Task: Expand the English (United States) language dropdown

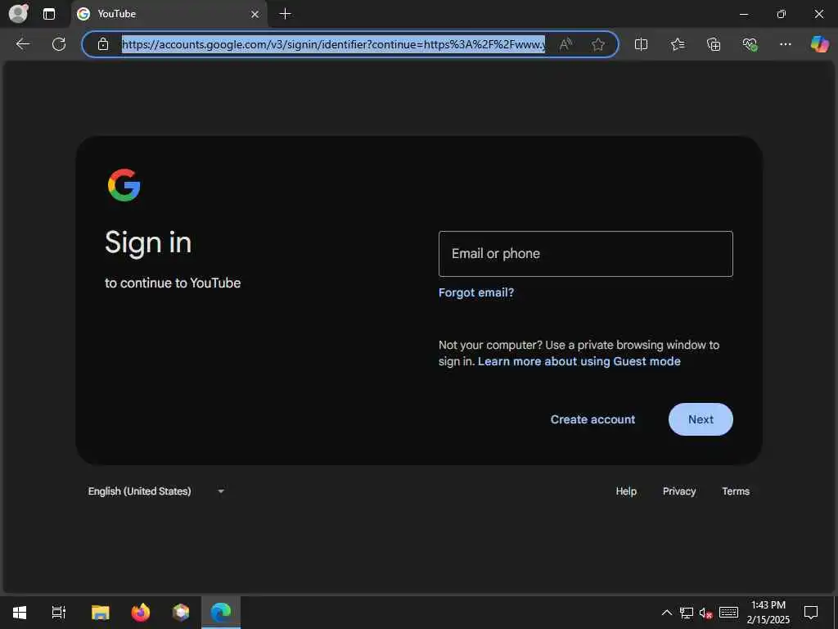Action: tap(156, 491)
